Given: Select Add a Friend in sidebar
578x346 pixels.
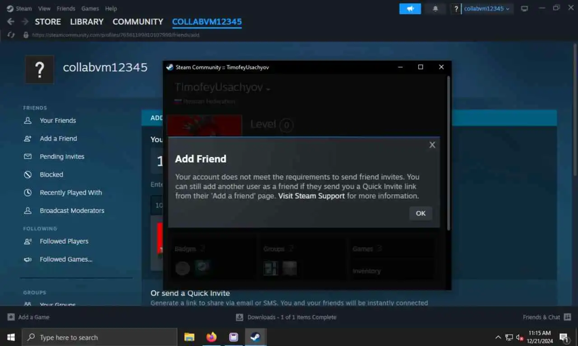Looking at the screenshot, I should pos(58,138).
